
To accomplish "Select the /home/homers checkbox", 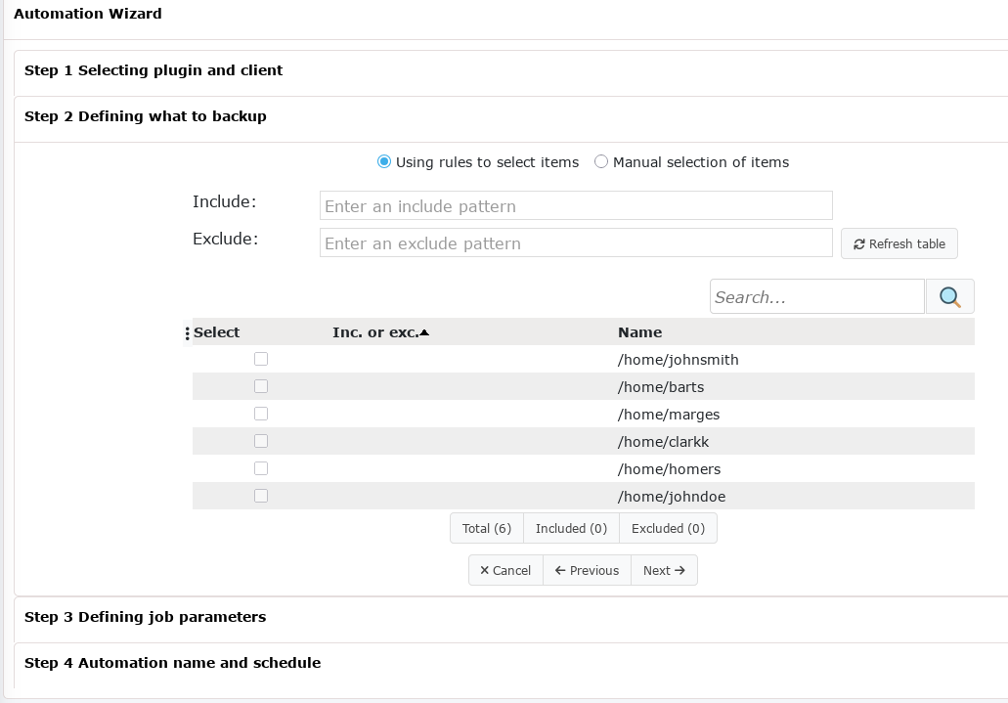I will point(261,468).
